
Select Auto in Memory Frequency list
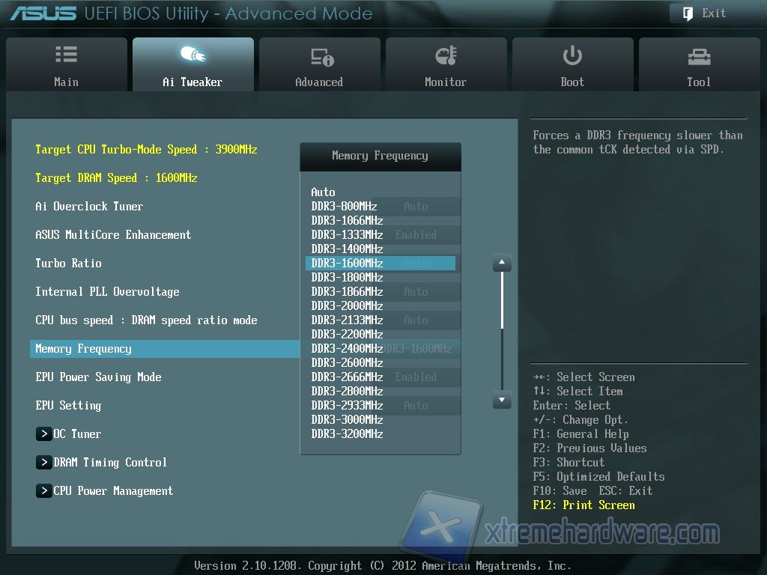tap(324, 192)
